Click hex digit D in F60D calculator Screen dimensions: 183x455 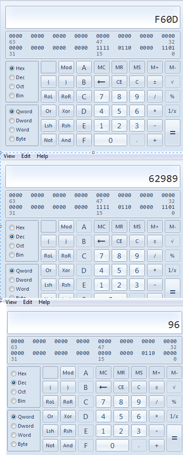84,111
